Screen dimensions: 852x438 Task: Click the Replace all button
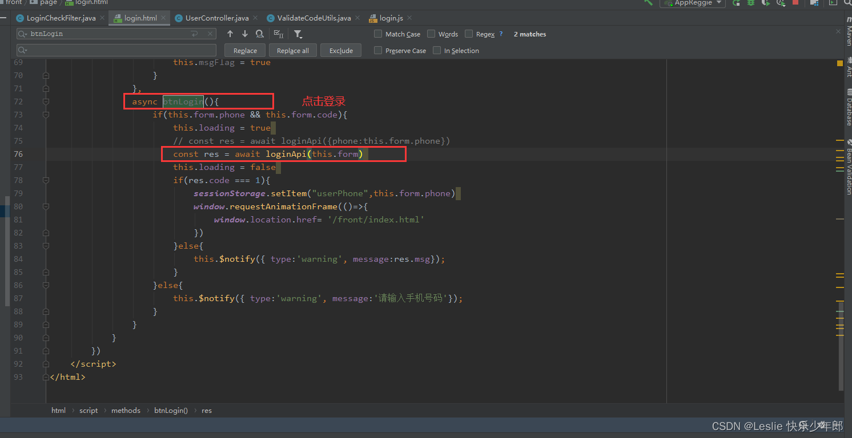click(x=292, y=50)
